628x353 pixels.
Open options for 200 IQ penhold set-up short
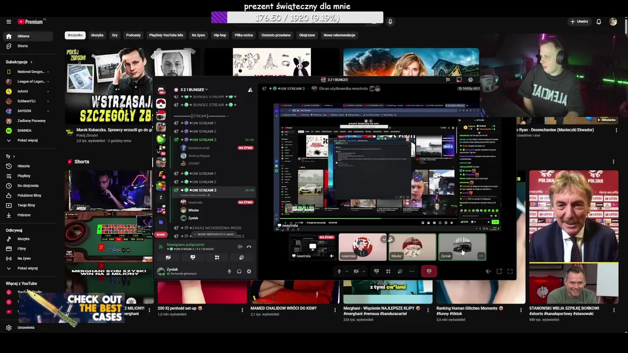[x=242, y=310]
